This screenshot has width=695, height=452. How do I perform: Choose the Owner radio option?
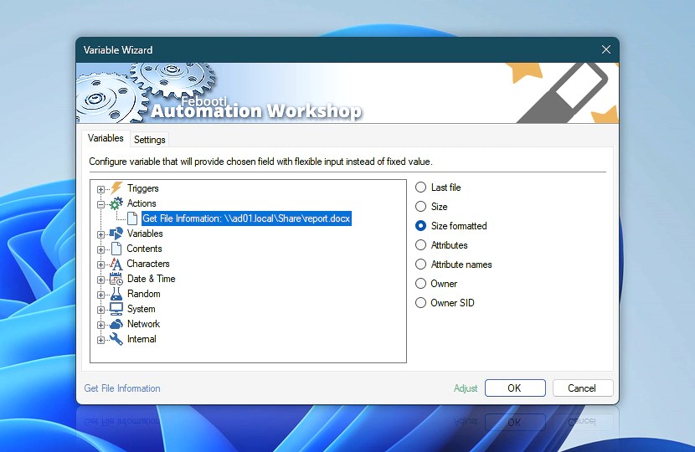pos(420,284)
